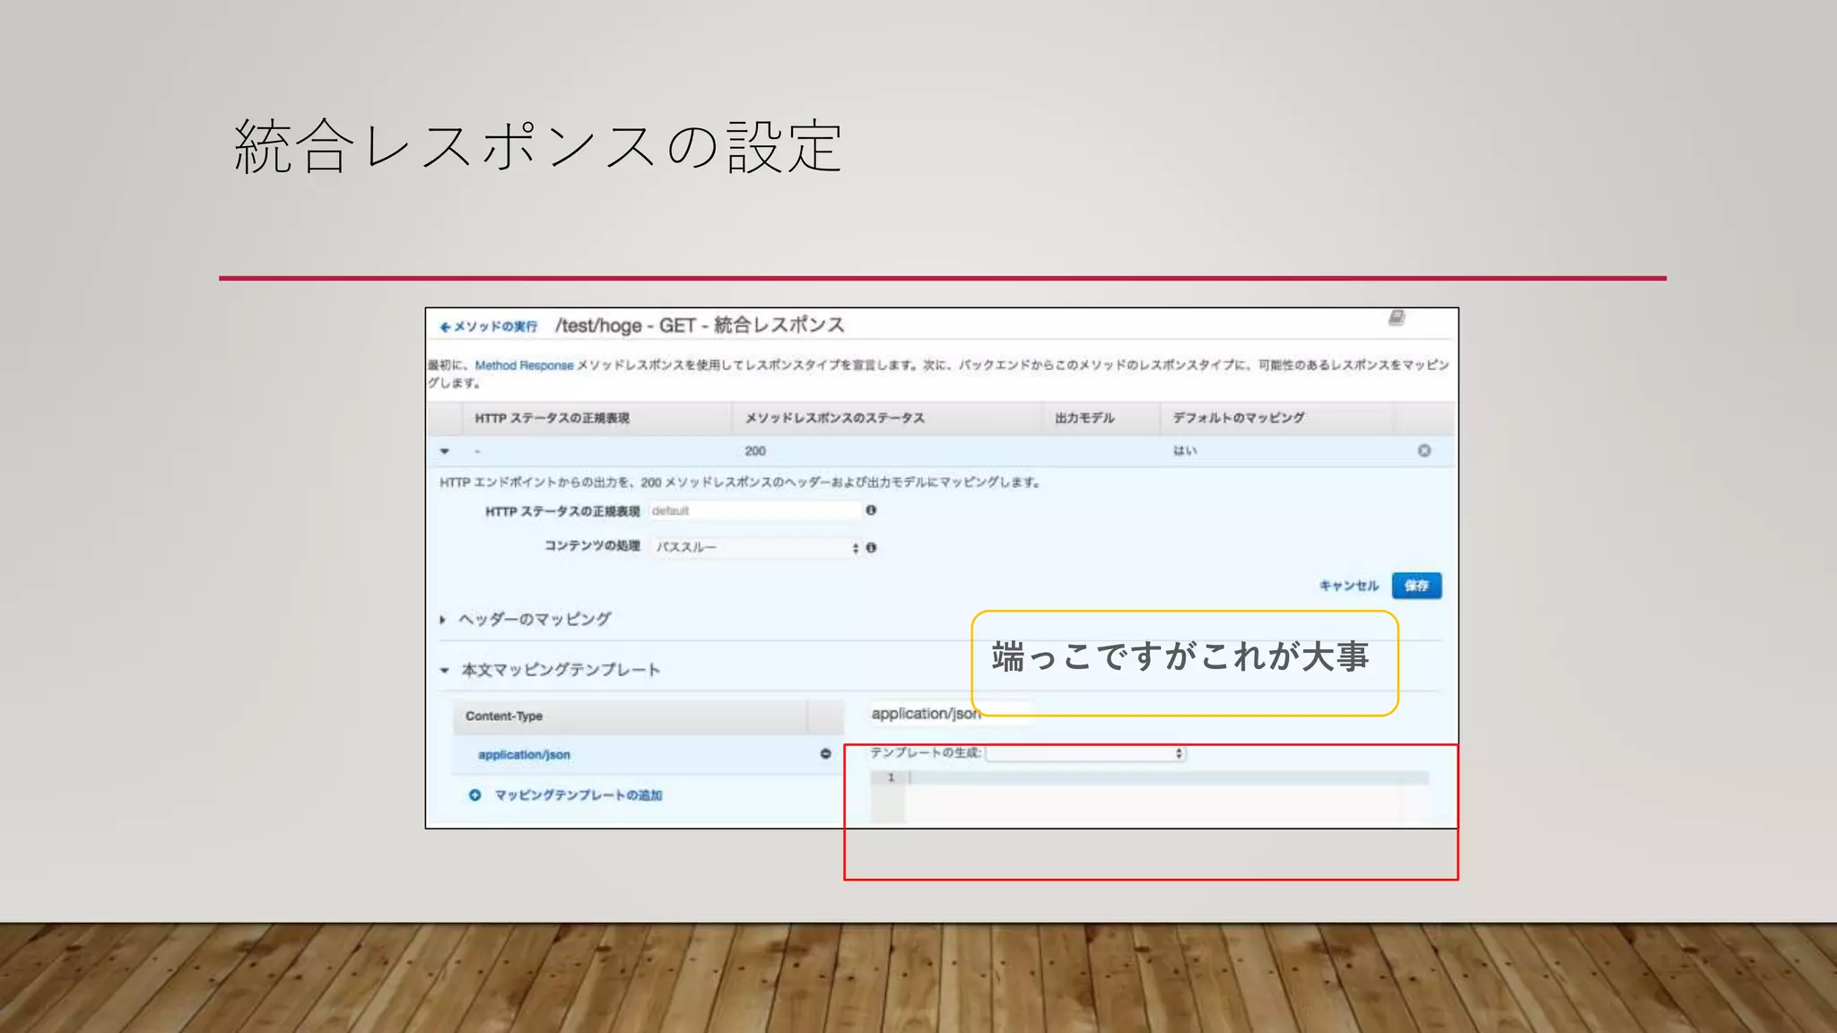
Task: Click the plus icon to add template
Action: pos(474,794)
